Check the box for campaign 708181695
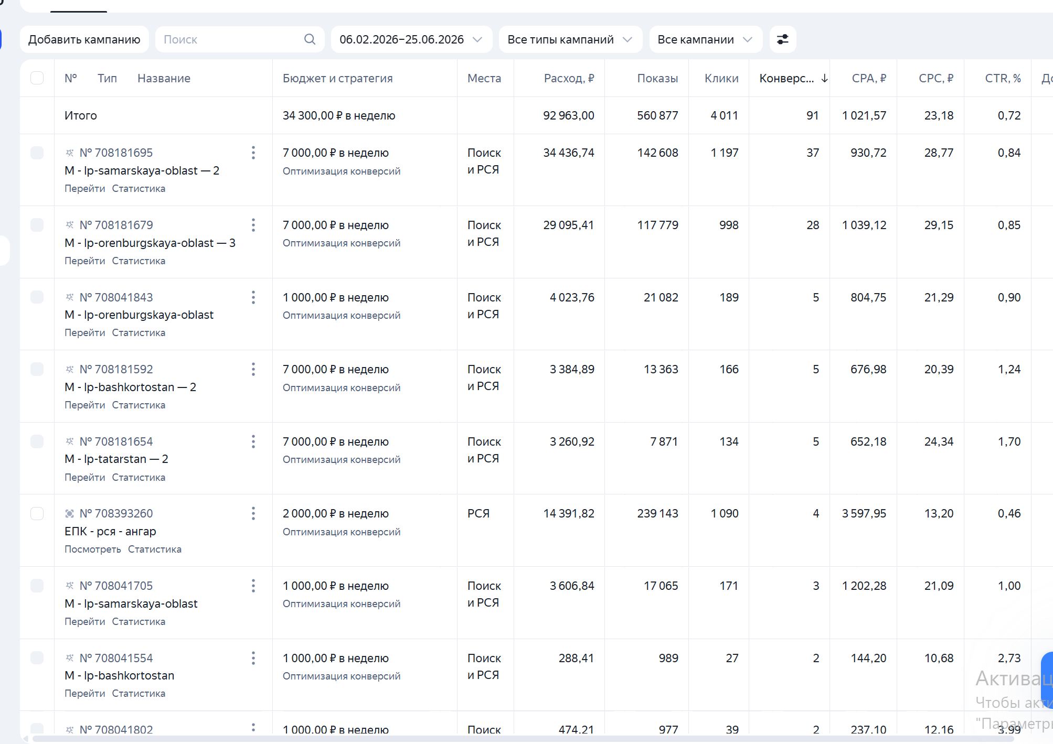This screenshot has width=1053, height=744. (37, 153)
